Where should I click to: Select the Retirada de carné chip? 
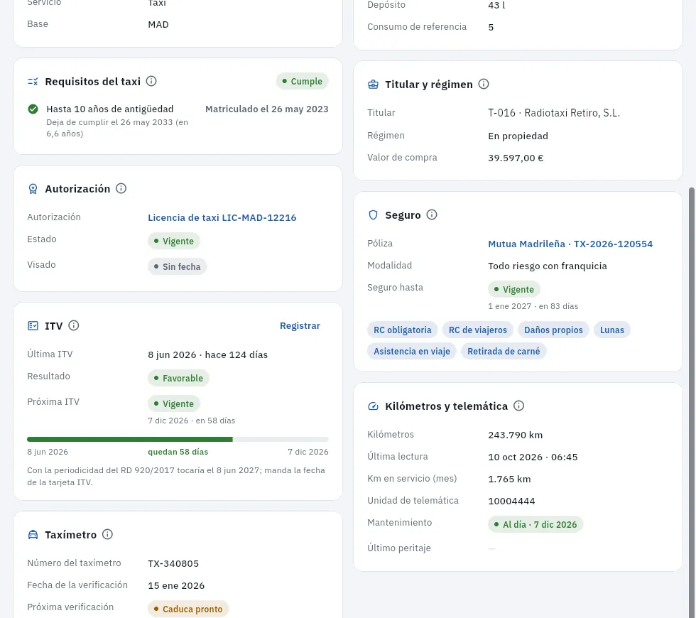[x=504, y=351]
